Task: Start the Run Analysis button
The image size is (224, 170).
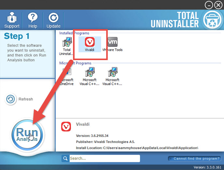Action: (x=27, y=135)
